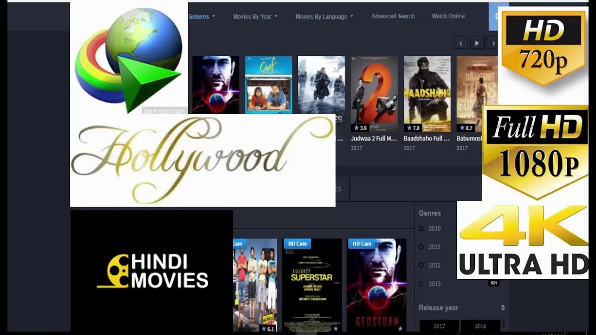Click the 7.8 star rating badge
The width and height of the screenshot is (596, 335).
[x=413, y=128]
